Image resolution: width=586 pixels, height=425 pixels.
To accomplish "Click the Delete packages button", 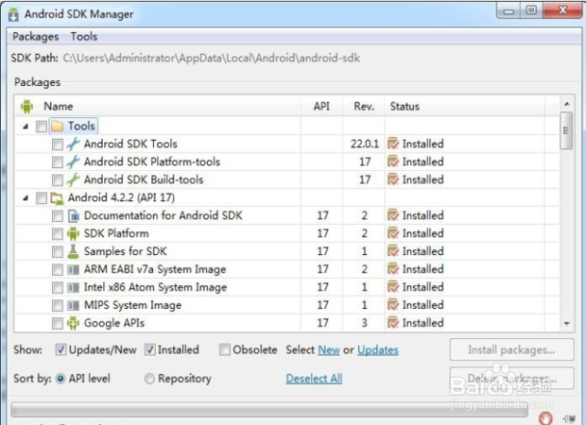I will click(x=511, y=379).
